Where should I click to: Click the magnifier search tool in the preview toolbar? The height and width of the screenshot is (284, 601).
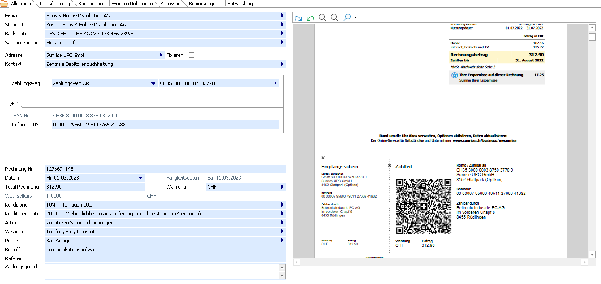[347, 17]
